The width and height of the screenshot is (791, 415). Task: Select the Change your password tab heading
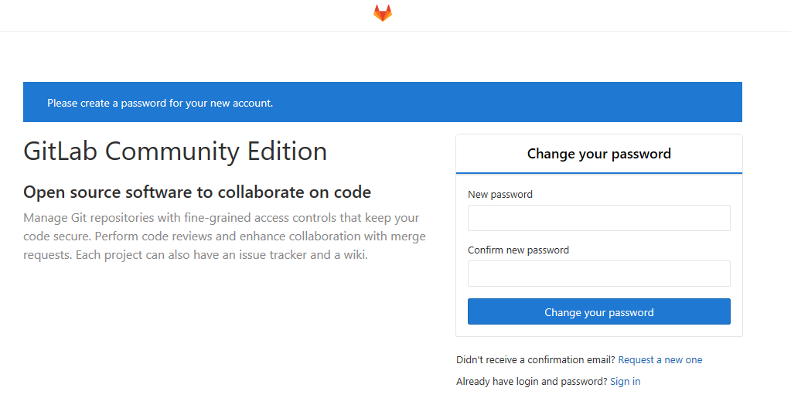click(598, 154)
